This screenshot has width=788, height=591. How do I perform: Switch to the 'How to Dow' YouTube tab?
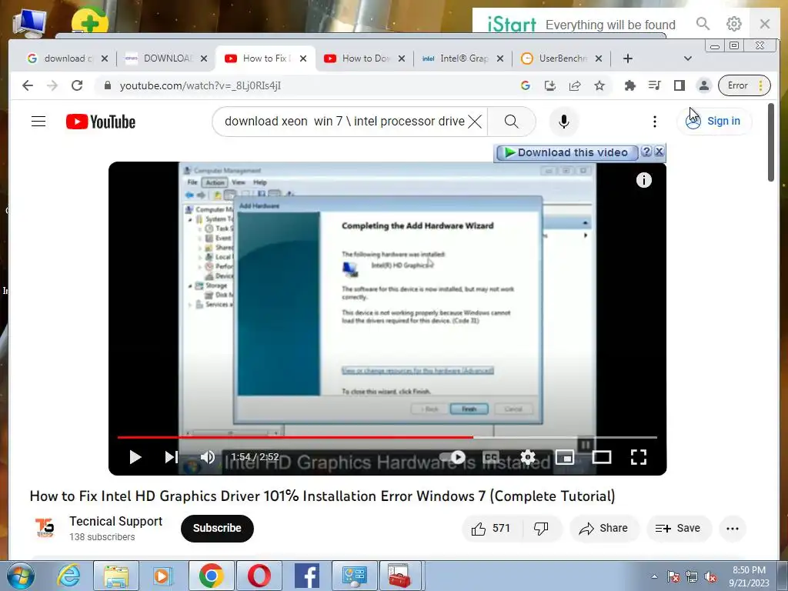(364, 58)
